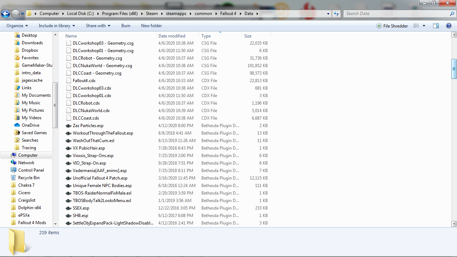This screenshot has height=257, width=457.
Task: Select Desktop folder in navigation pane
Action: pos(29,35)
